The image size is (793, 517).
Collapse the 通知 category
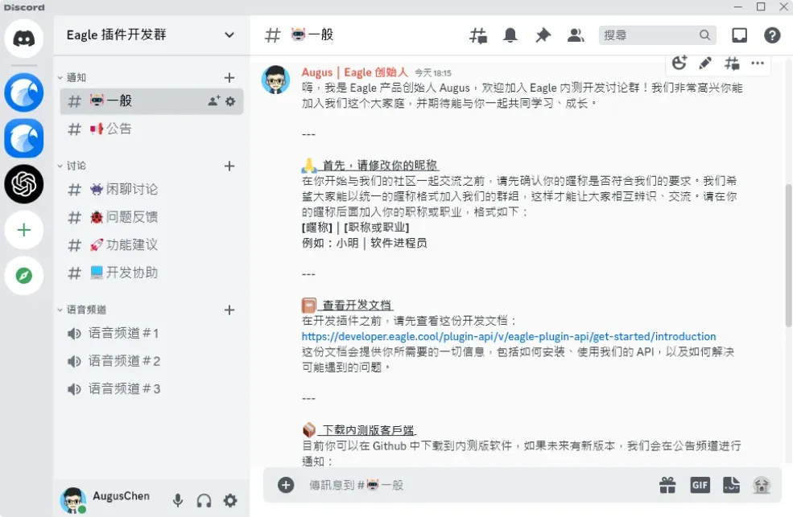[72, 78]
